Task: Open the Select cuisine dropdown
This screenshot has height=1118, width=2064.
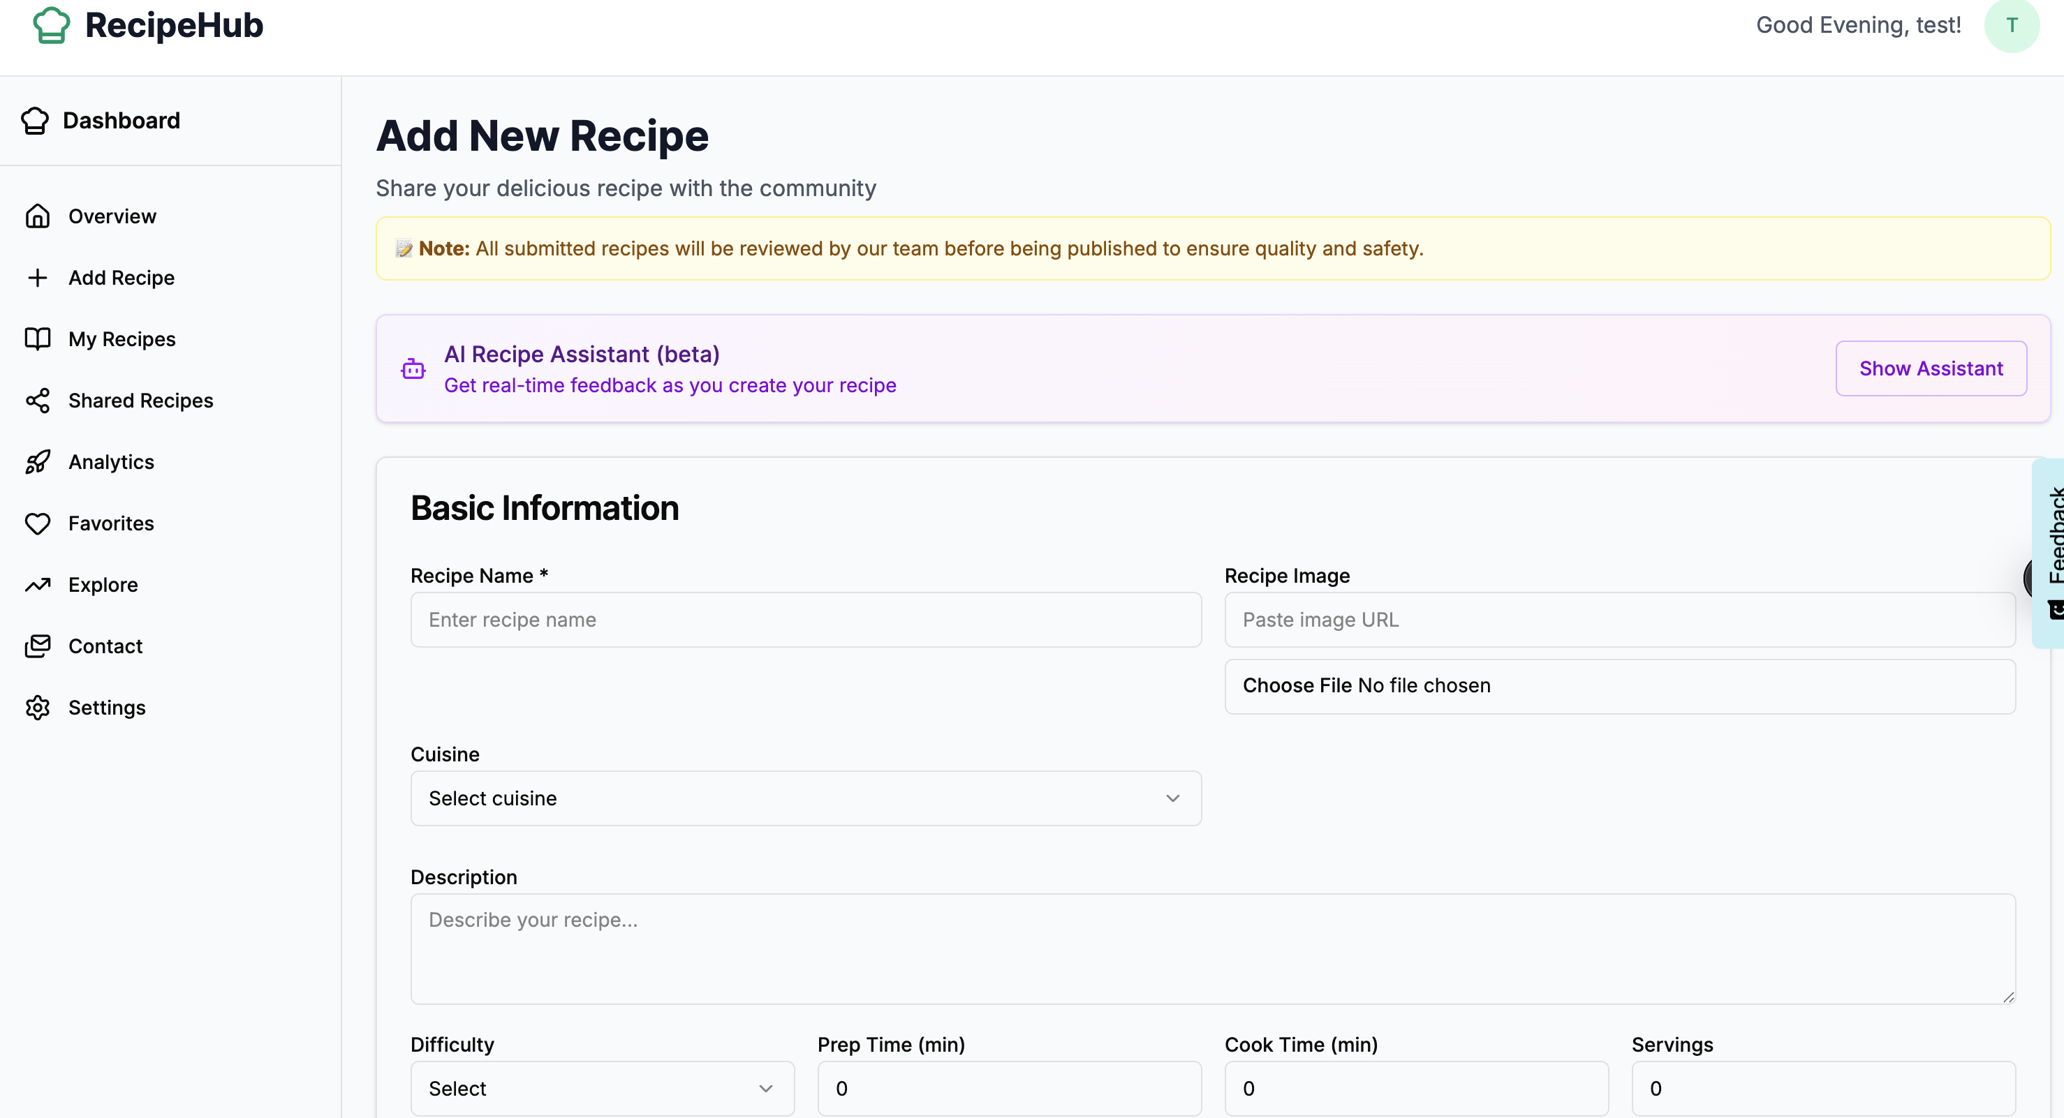Action: (x=805, y=798)
